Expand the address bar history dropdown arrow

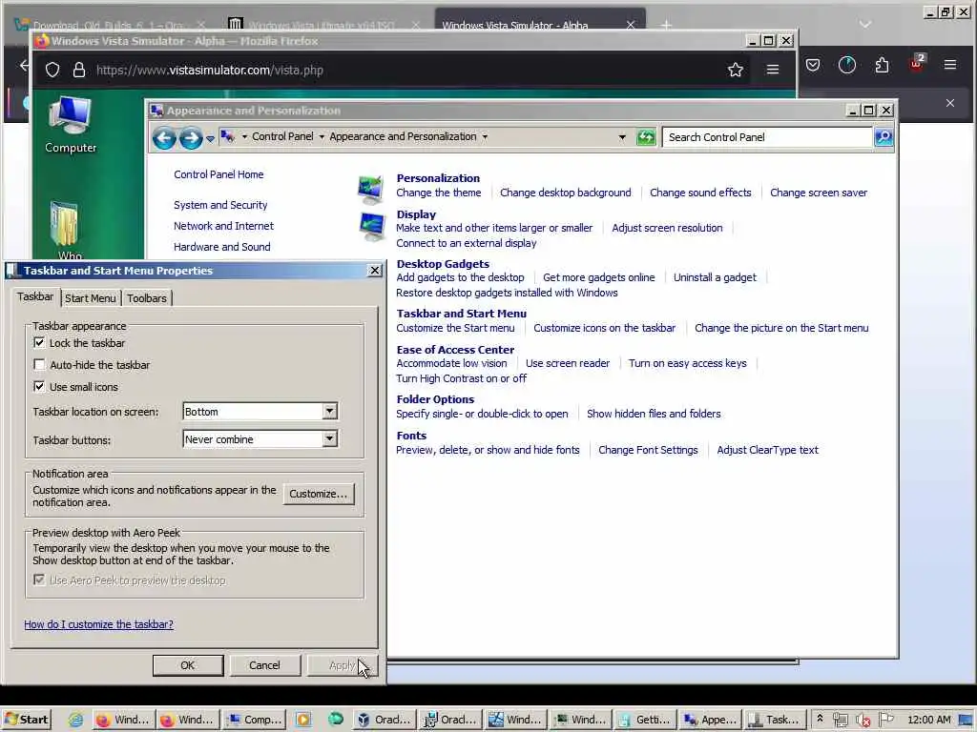(x=622, y=137)
